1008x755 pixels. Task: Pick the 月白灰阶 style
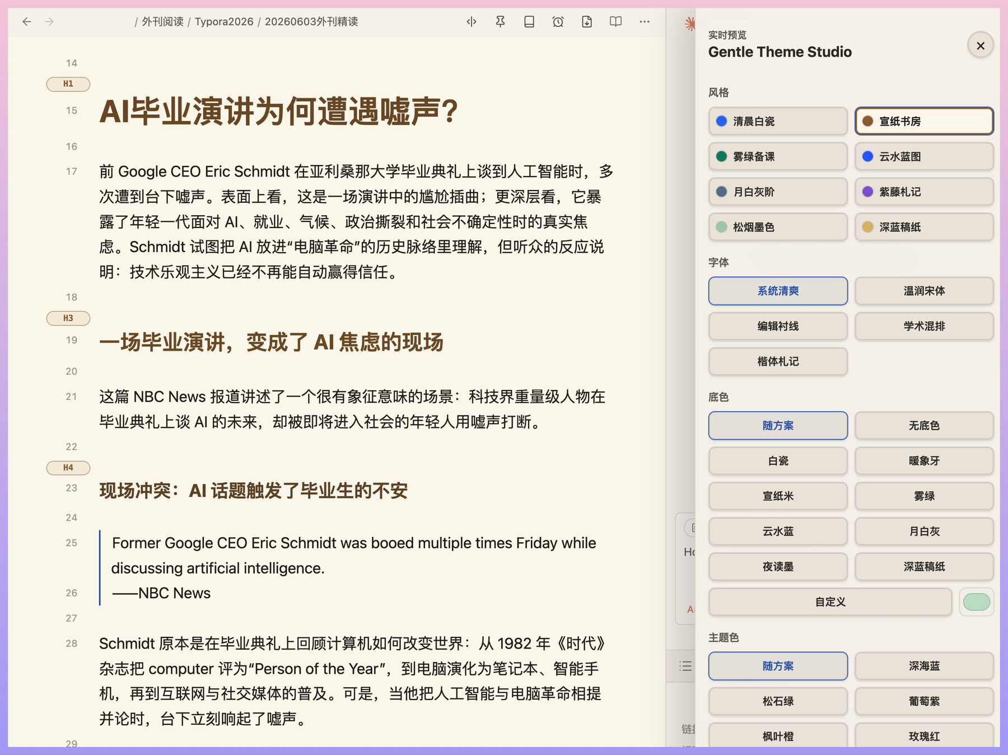[778, 192]
